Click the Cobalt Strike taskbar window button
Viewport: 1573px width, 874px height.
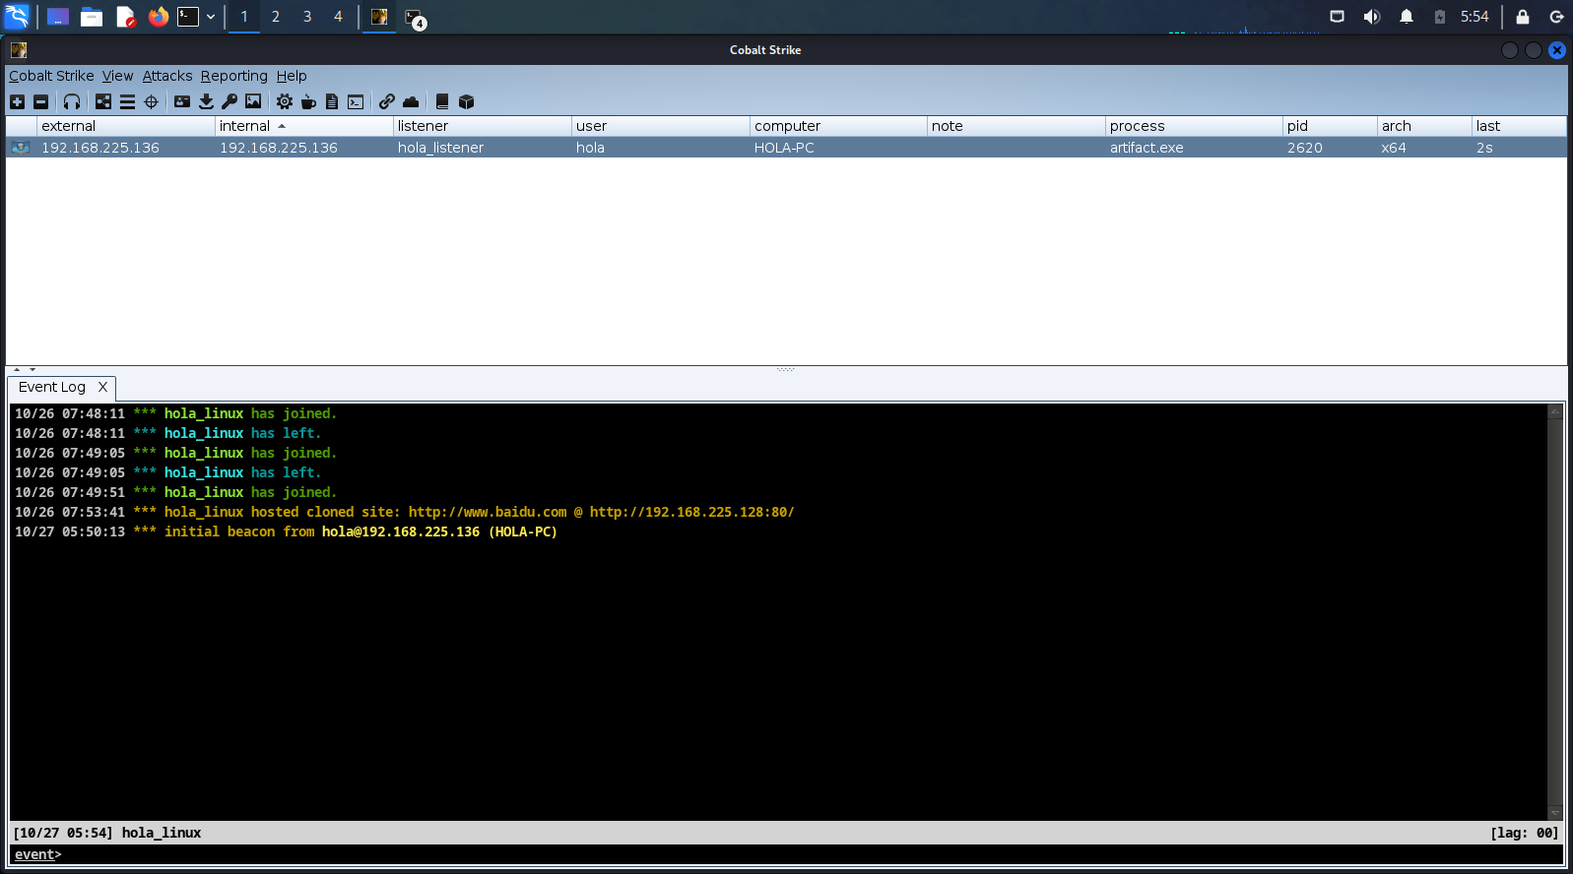pos(379,17)
